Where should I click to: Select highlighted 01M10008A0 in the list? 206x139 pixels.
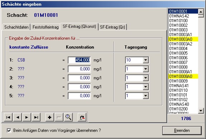[183, 76]
